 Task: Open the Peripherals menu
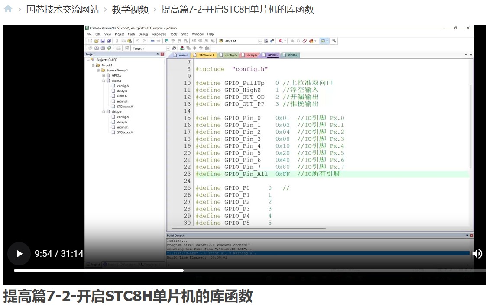[159, 34]
